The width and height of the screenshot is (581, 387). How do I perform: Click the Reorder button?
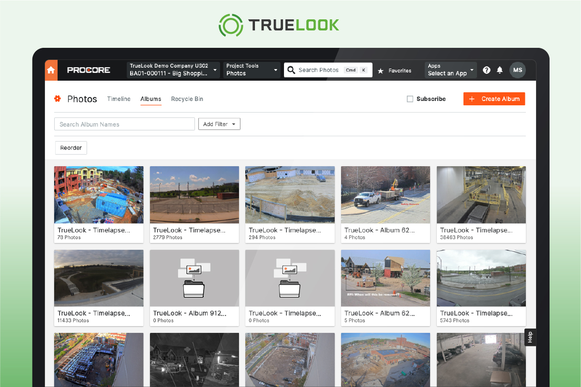pos(71,147)
